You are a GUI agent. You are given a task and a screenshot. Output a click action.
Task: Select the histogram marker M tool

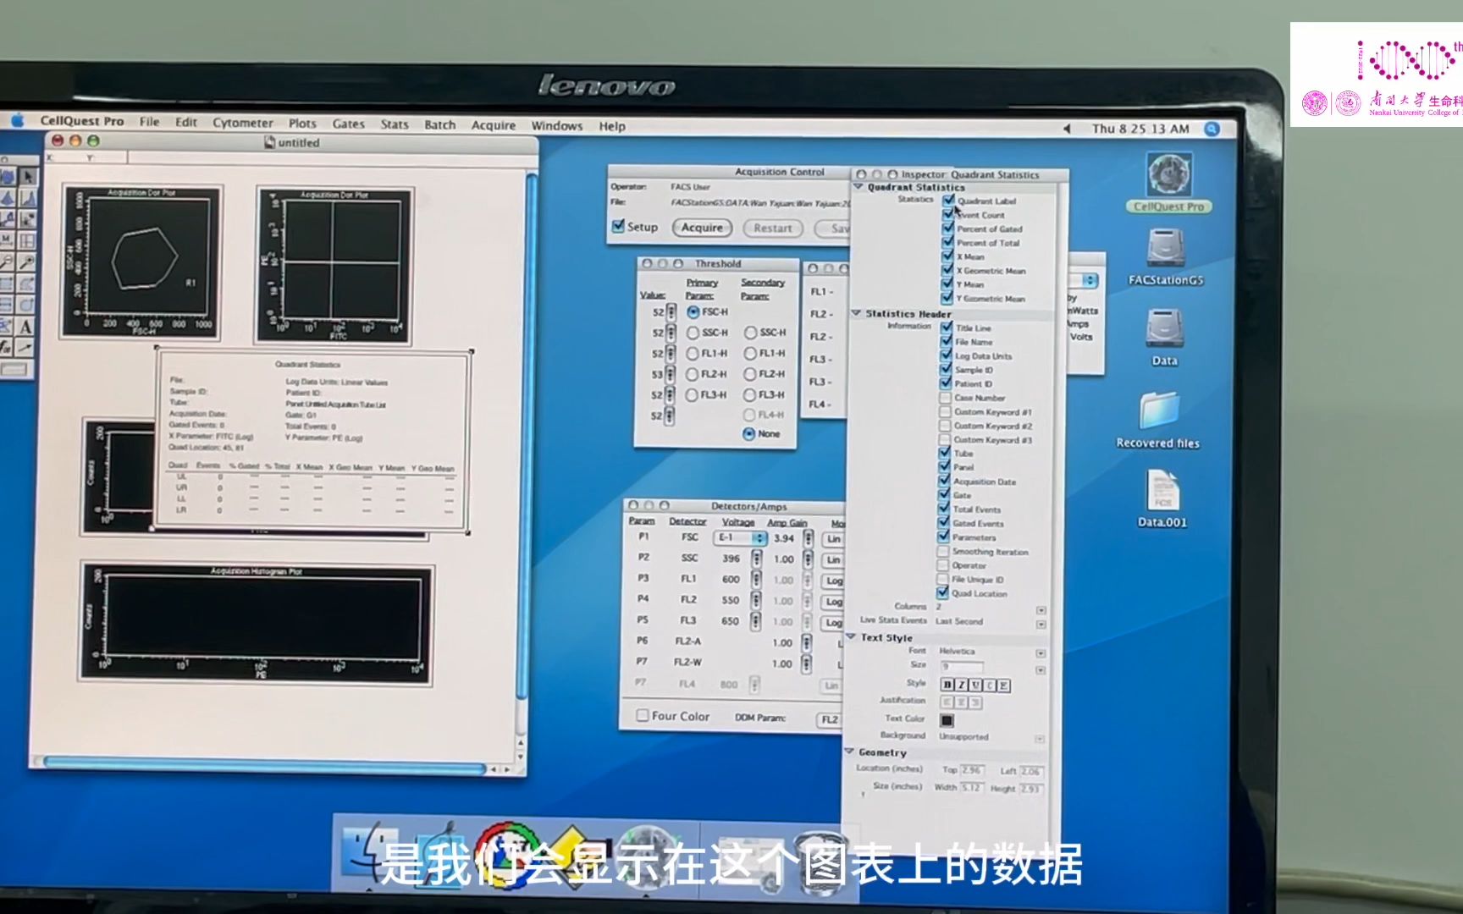click(7, 240)
